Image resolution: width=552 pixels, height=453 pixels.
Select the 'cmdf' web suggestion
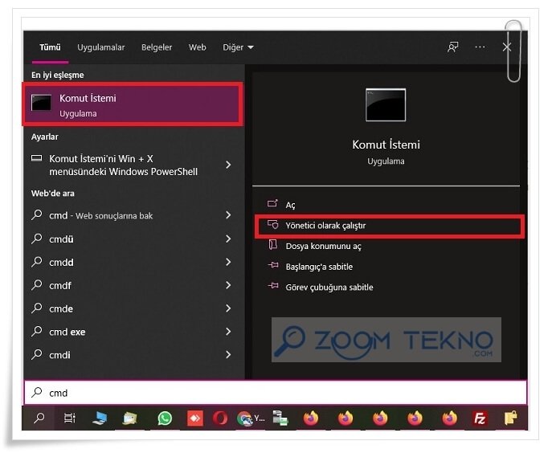click(x=60, y=286)
